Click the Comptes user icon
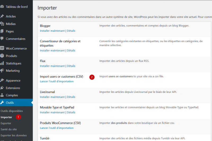This screenshot has height=141, width=212. coord(2,95)
